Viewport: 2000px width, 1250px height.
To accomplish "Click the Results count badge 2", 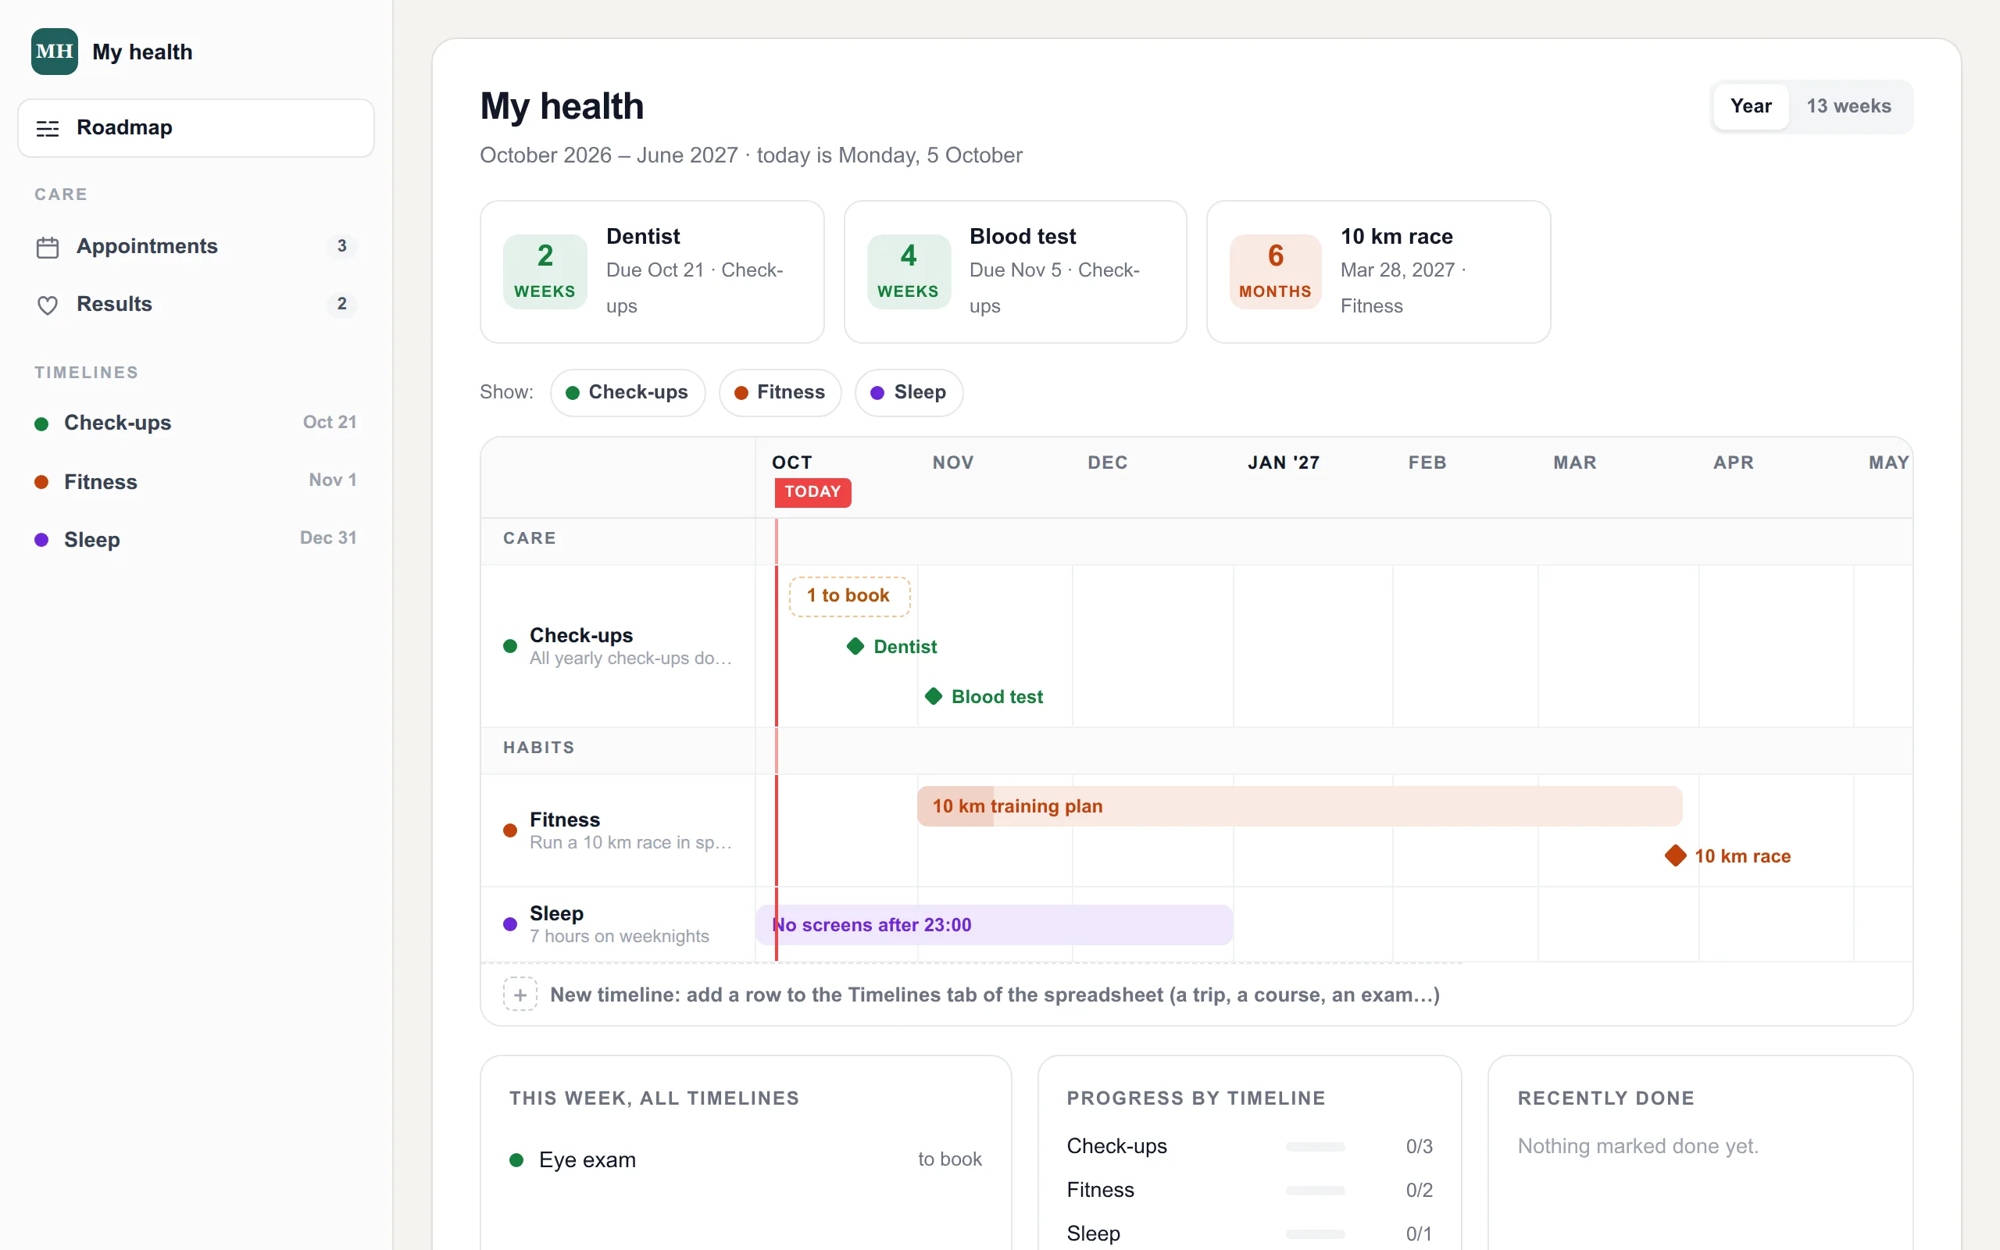I will [x=341, y=304].
